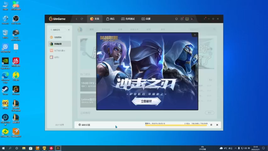Select the PUBG Battlegrounds desktop icon
The width and height of the screenshot is (268, 151).
click(x=16, y=35)
